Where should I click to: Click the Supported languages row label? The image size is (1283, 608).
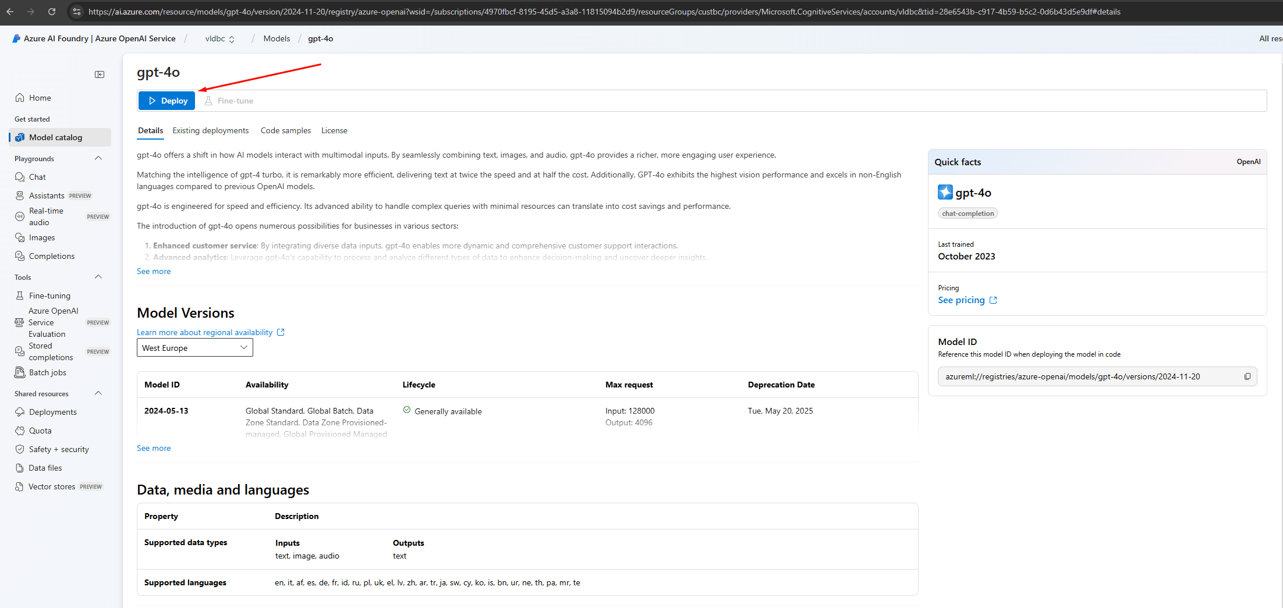coord(185,582)
